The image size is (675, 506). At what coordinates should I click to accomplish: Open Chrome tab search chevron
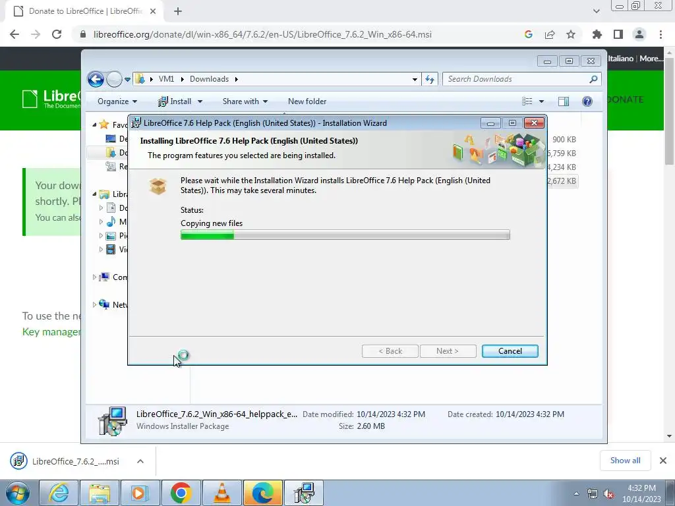(x=596, y=11)
